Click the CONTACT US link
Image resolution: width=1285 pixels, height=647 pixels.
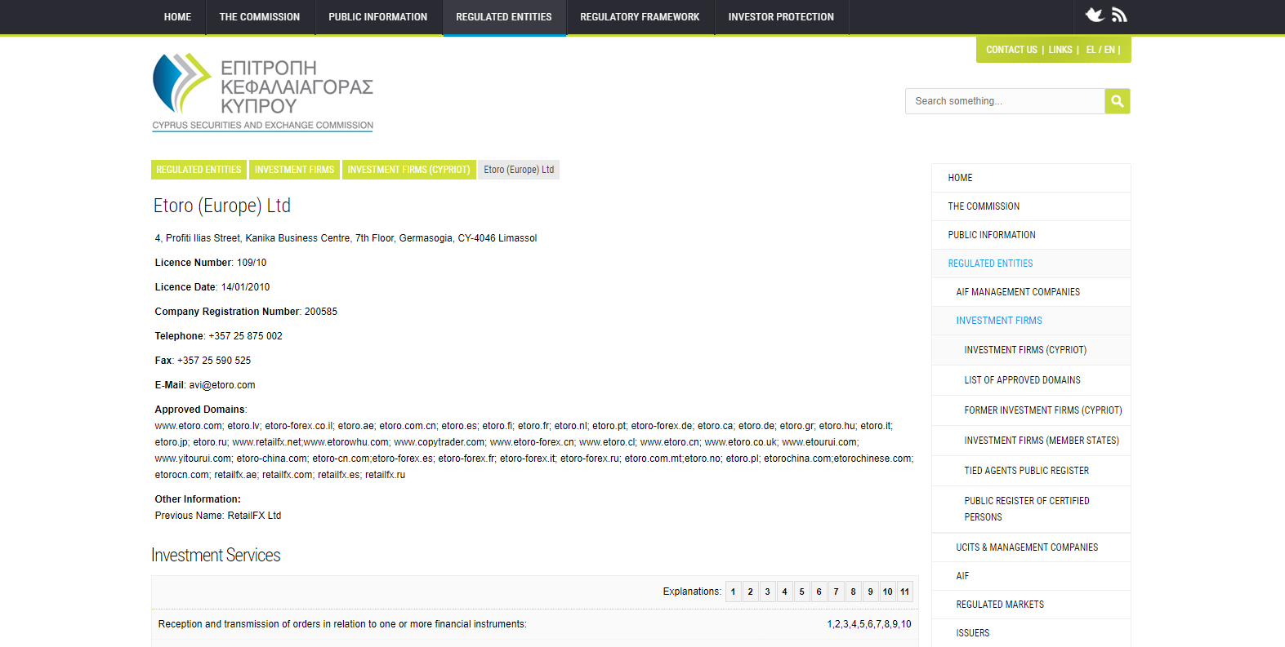tap(1011, 50)
